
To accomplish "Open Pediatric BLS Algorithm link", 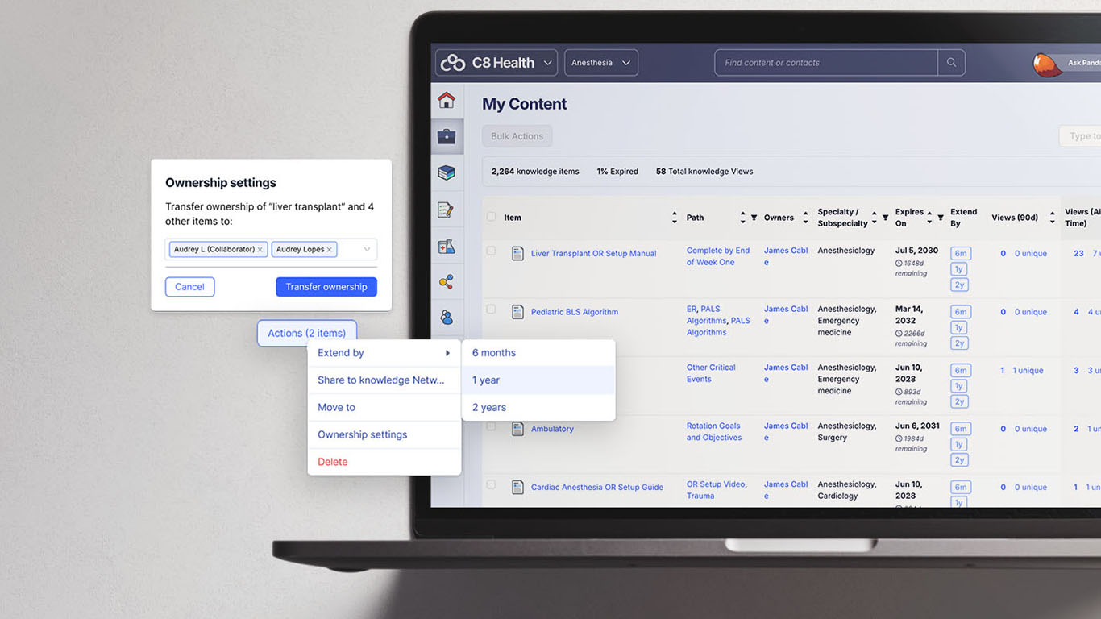I will [575, 312].
